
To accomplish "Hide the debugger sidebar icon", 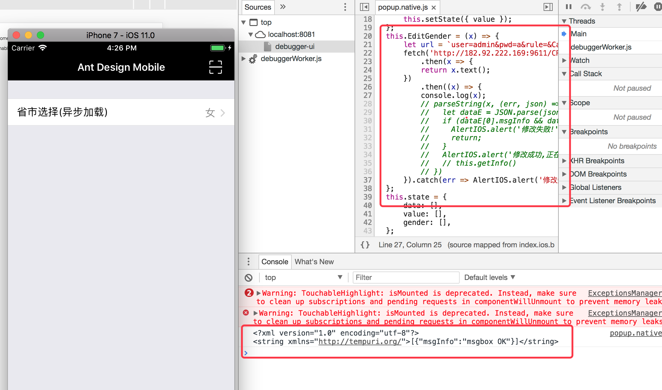I will (548, 7).
